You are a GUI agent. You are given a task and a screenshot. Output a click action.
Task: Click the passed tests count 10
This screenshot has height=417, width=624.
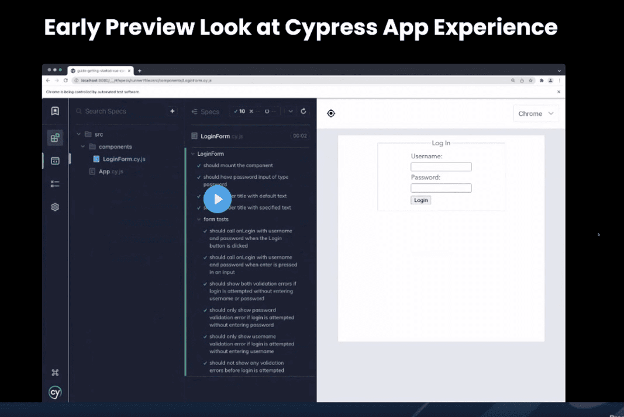point(239,112)
